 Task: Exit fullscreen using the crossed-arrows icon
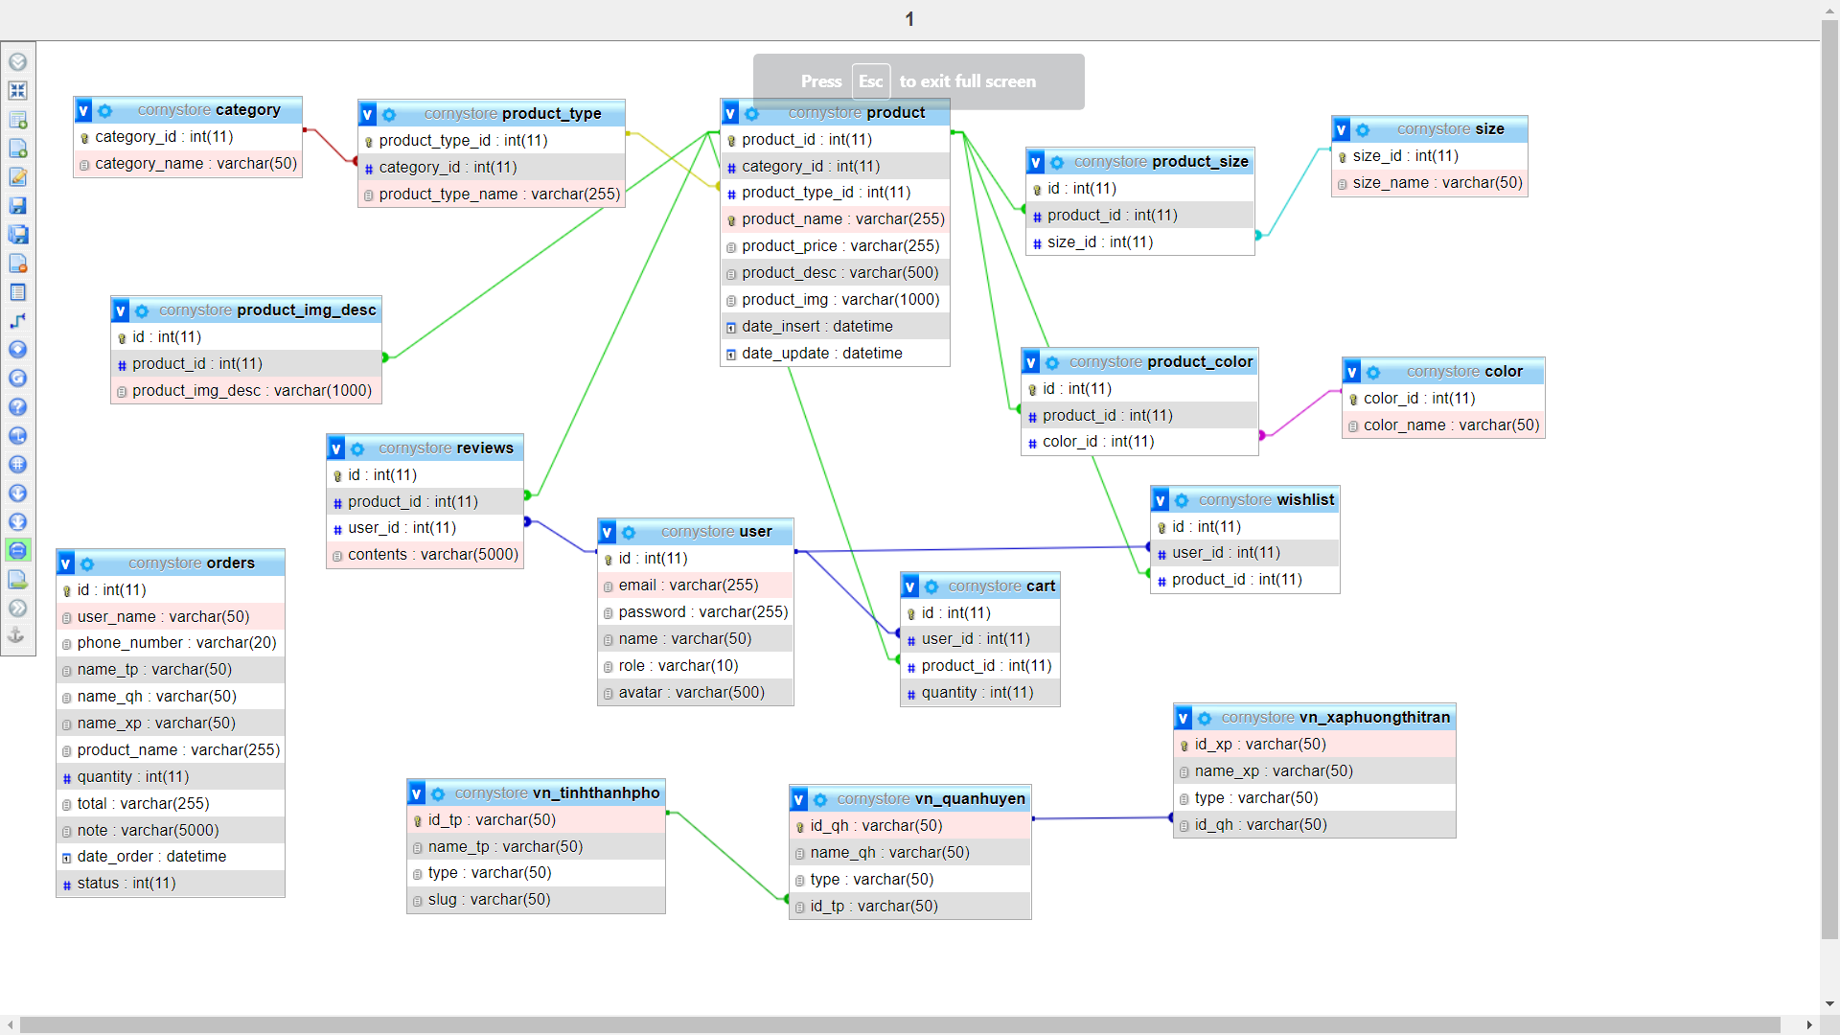tap(17, 90)
